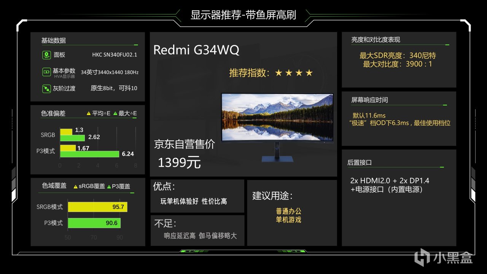The width and height of the screenshot is (487, 274).
Task: Click the 单机游戏 usage text
Action: point(289,220)
